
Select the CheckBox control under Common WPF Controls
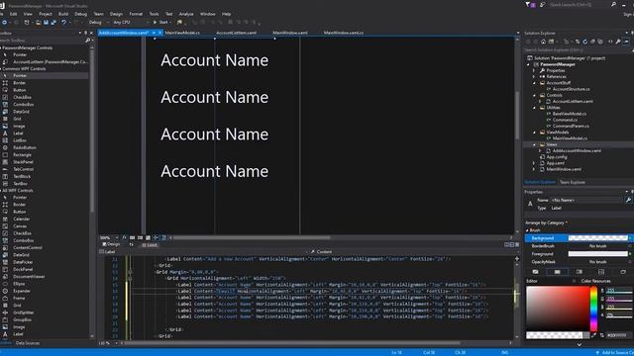click(22, 97)
